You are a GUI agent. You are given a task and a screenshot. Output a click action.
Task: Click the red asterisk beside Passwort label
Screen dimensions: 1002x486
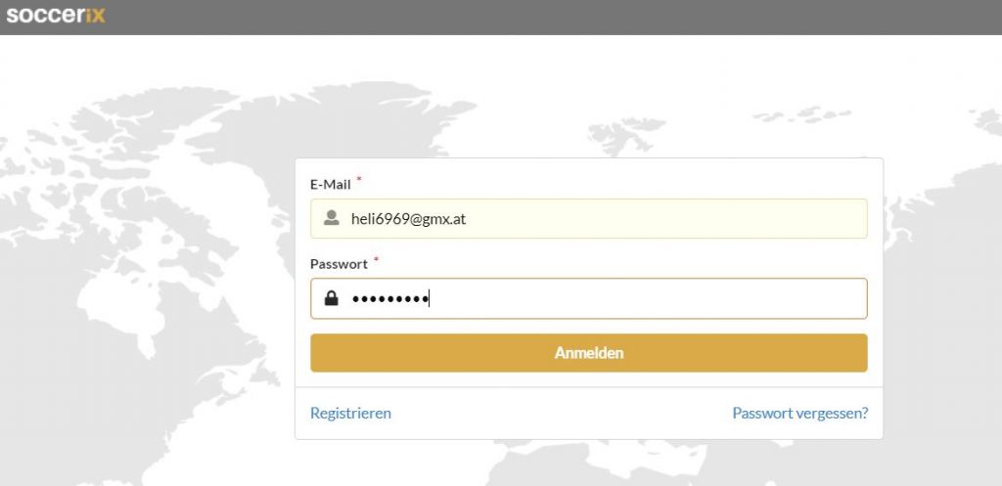tap(377, 259)
